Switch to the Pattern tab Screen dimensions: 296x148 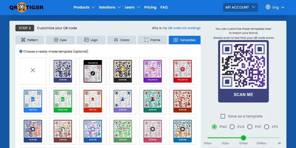pyautogui.click(x=30, y=40)
